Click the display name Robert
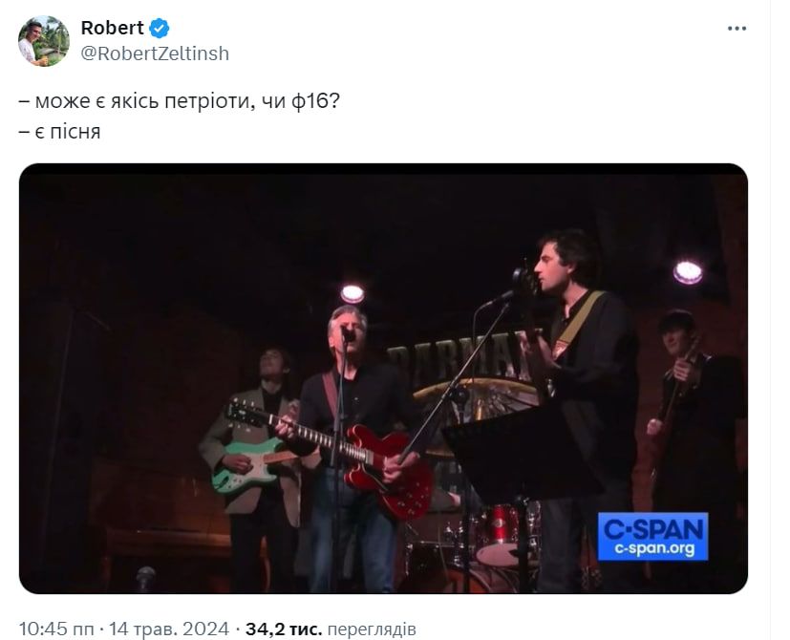The width and height of the screenshot is (790, 640). [x=112, y=29]
